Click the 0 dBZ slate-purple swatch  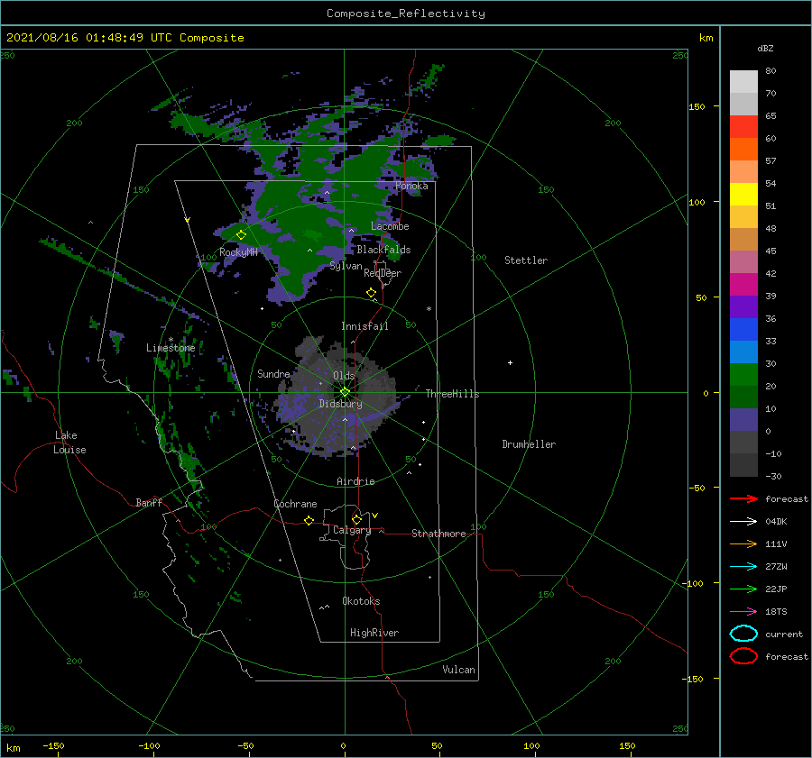(x=743, y=420)
